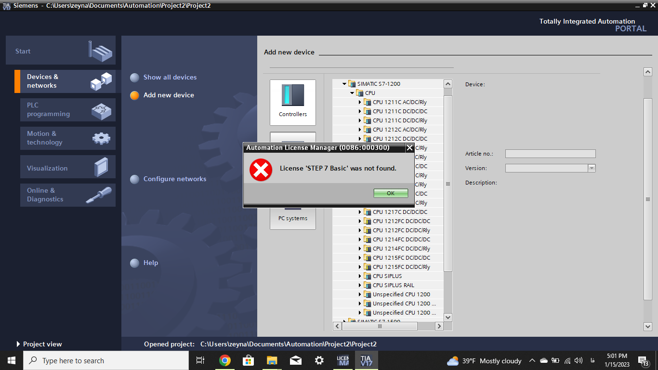Open the notification center icon
The image size is (658, 370).
[x=643, y=360]
